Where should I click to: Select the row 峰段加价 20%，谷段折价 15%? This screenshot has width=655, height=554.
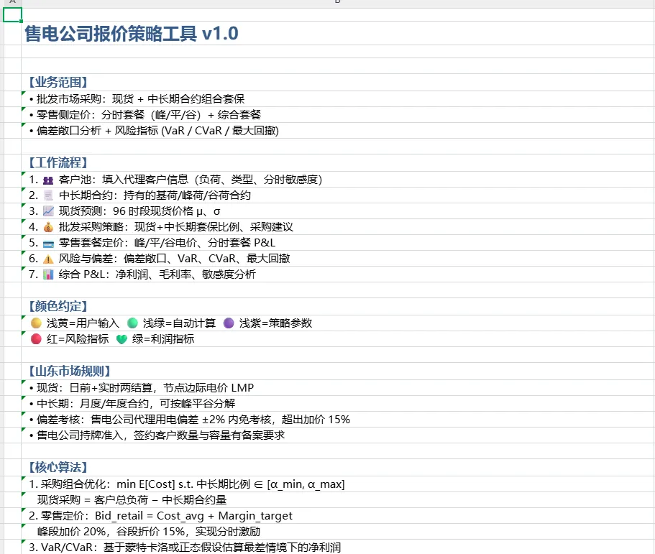click(337, 532)
